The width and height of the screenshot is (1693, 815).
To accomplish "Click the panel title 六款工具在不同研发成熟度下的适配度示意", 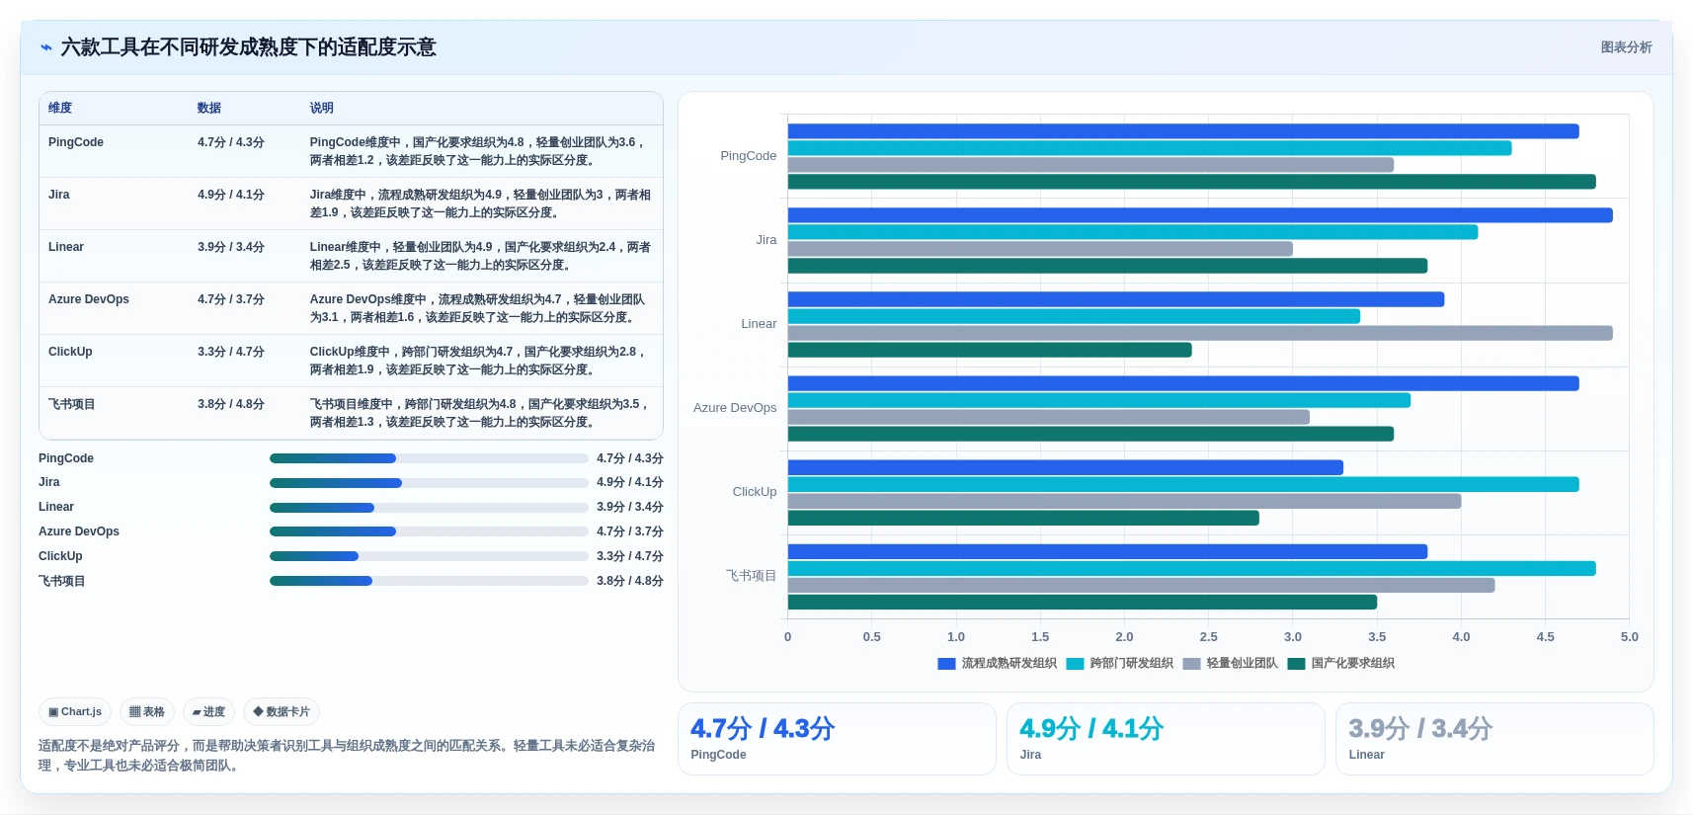I will pos(249,47).
